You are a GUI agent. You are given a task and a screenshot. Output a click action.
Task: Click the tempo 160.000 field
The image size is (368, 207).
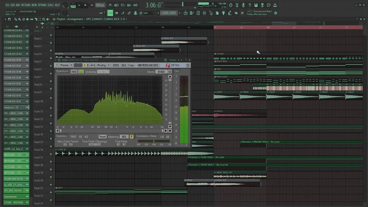(100, 5)
